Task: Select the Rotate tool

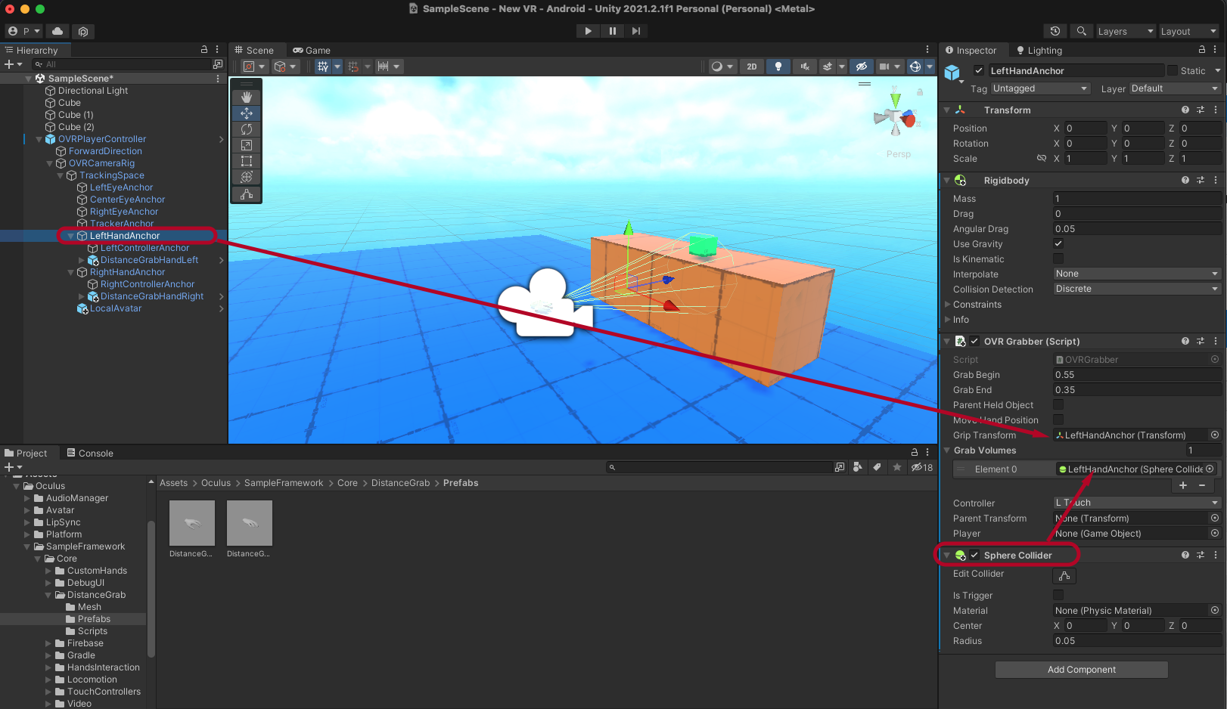Action: (247, 129)
